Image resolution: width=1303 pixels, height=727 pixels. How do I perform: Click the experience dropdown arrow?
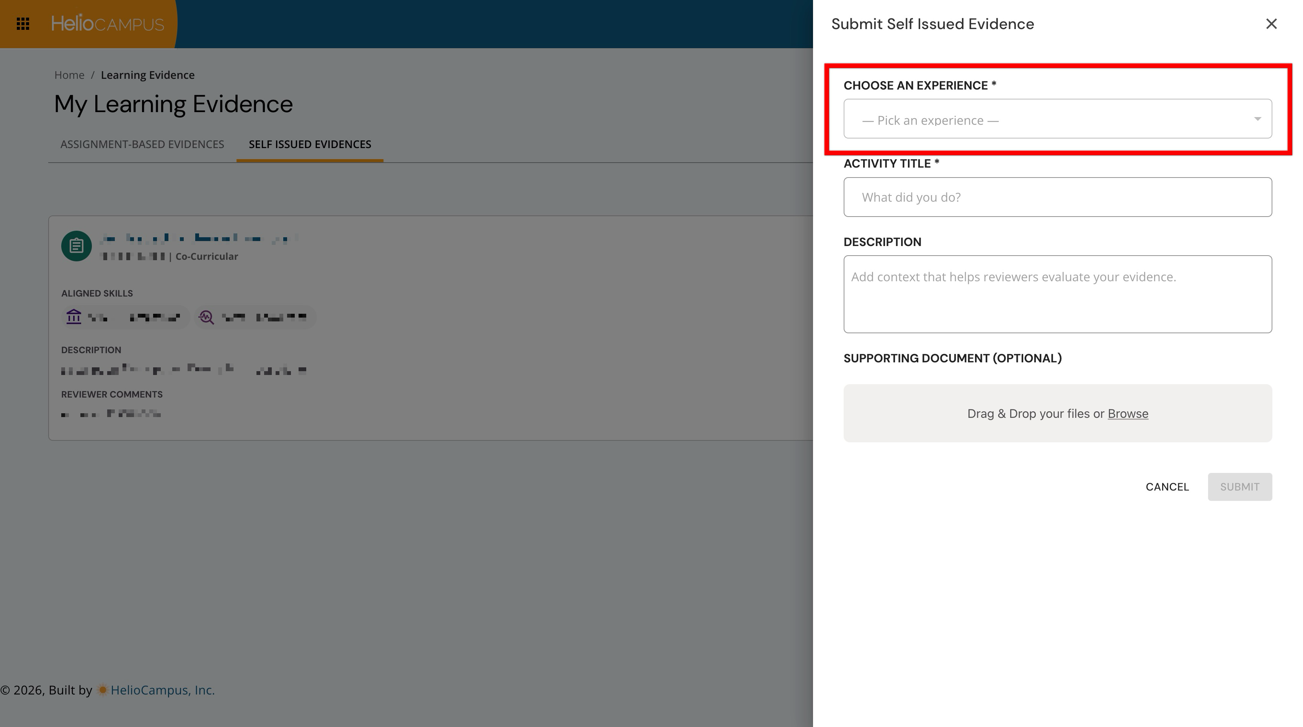click(x=1257, y=119)
